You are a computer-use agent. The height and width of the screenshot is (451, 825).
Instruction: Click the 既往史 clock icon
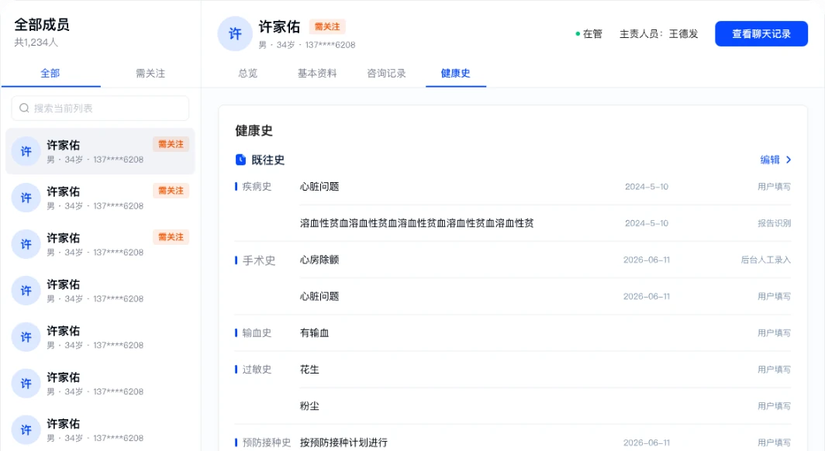click(240, 160)
